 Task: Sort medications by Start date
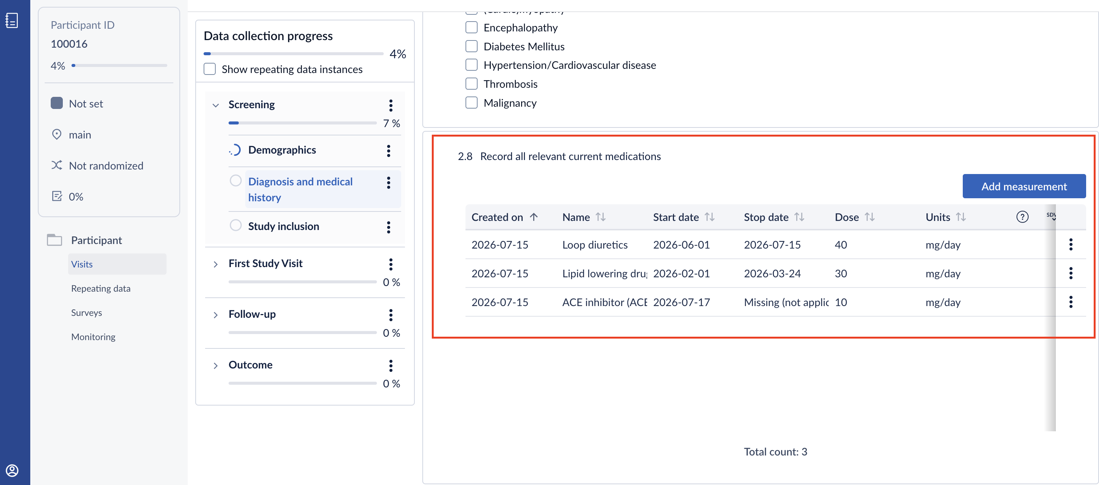[x=709, y=217]
